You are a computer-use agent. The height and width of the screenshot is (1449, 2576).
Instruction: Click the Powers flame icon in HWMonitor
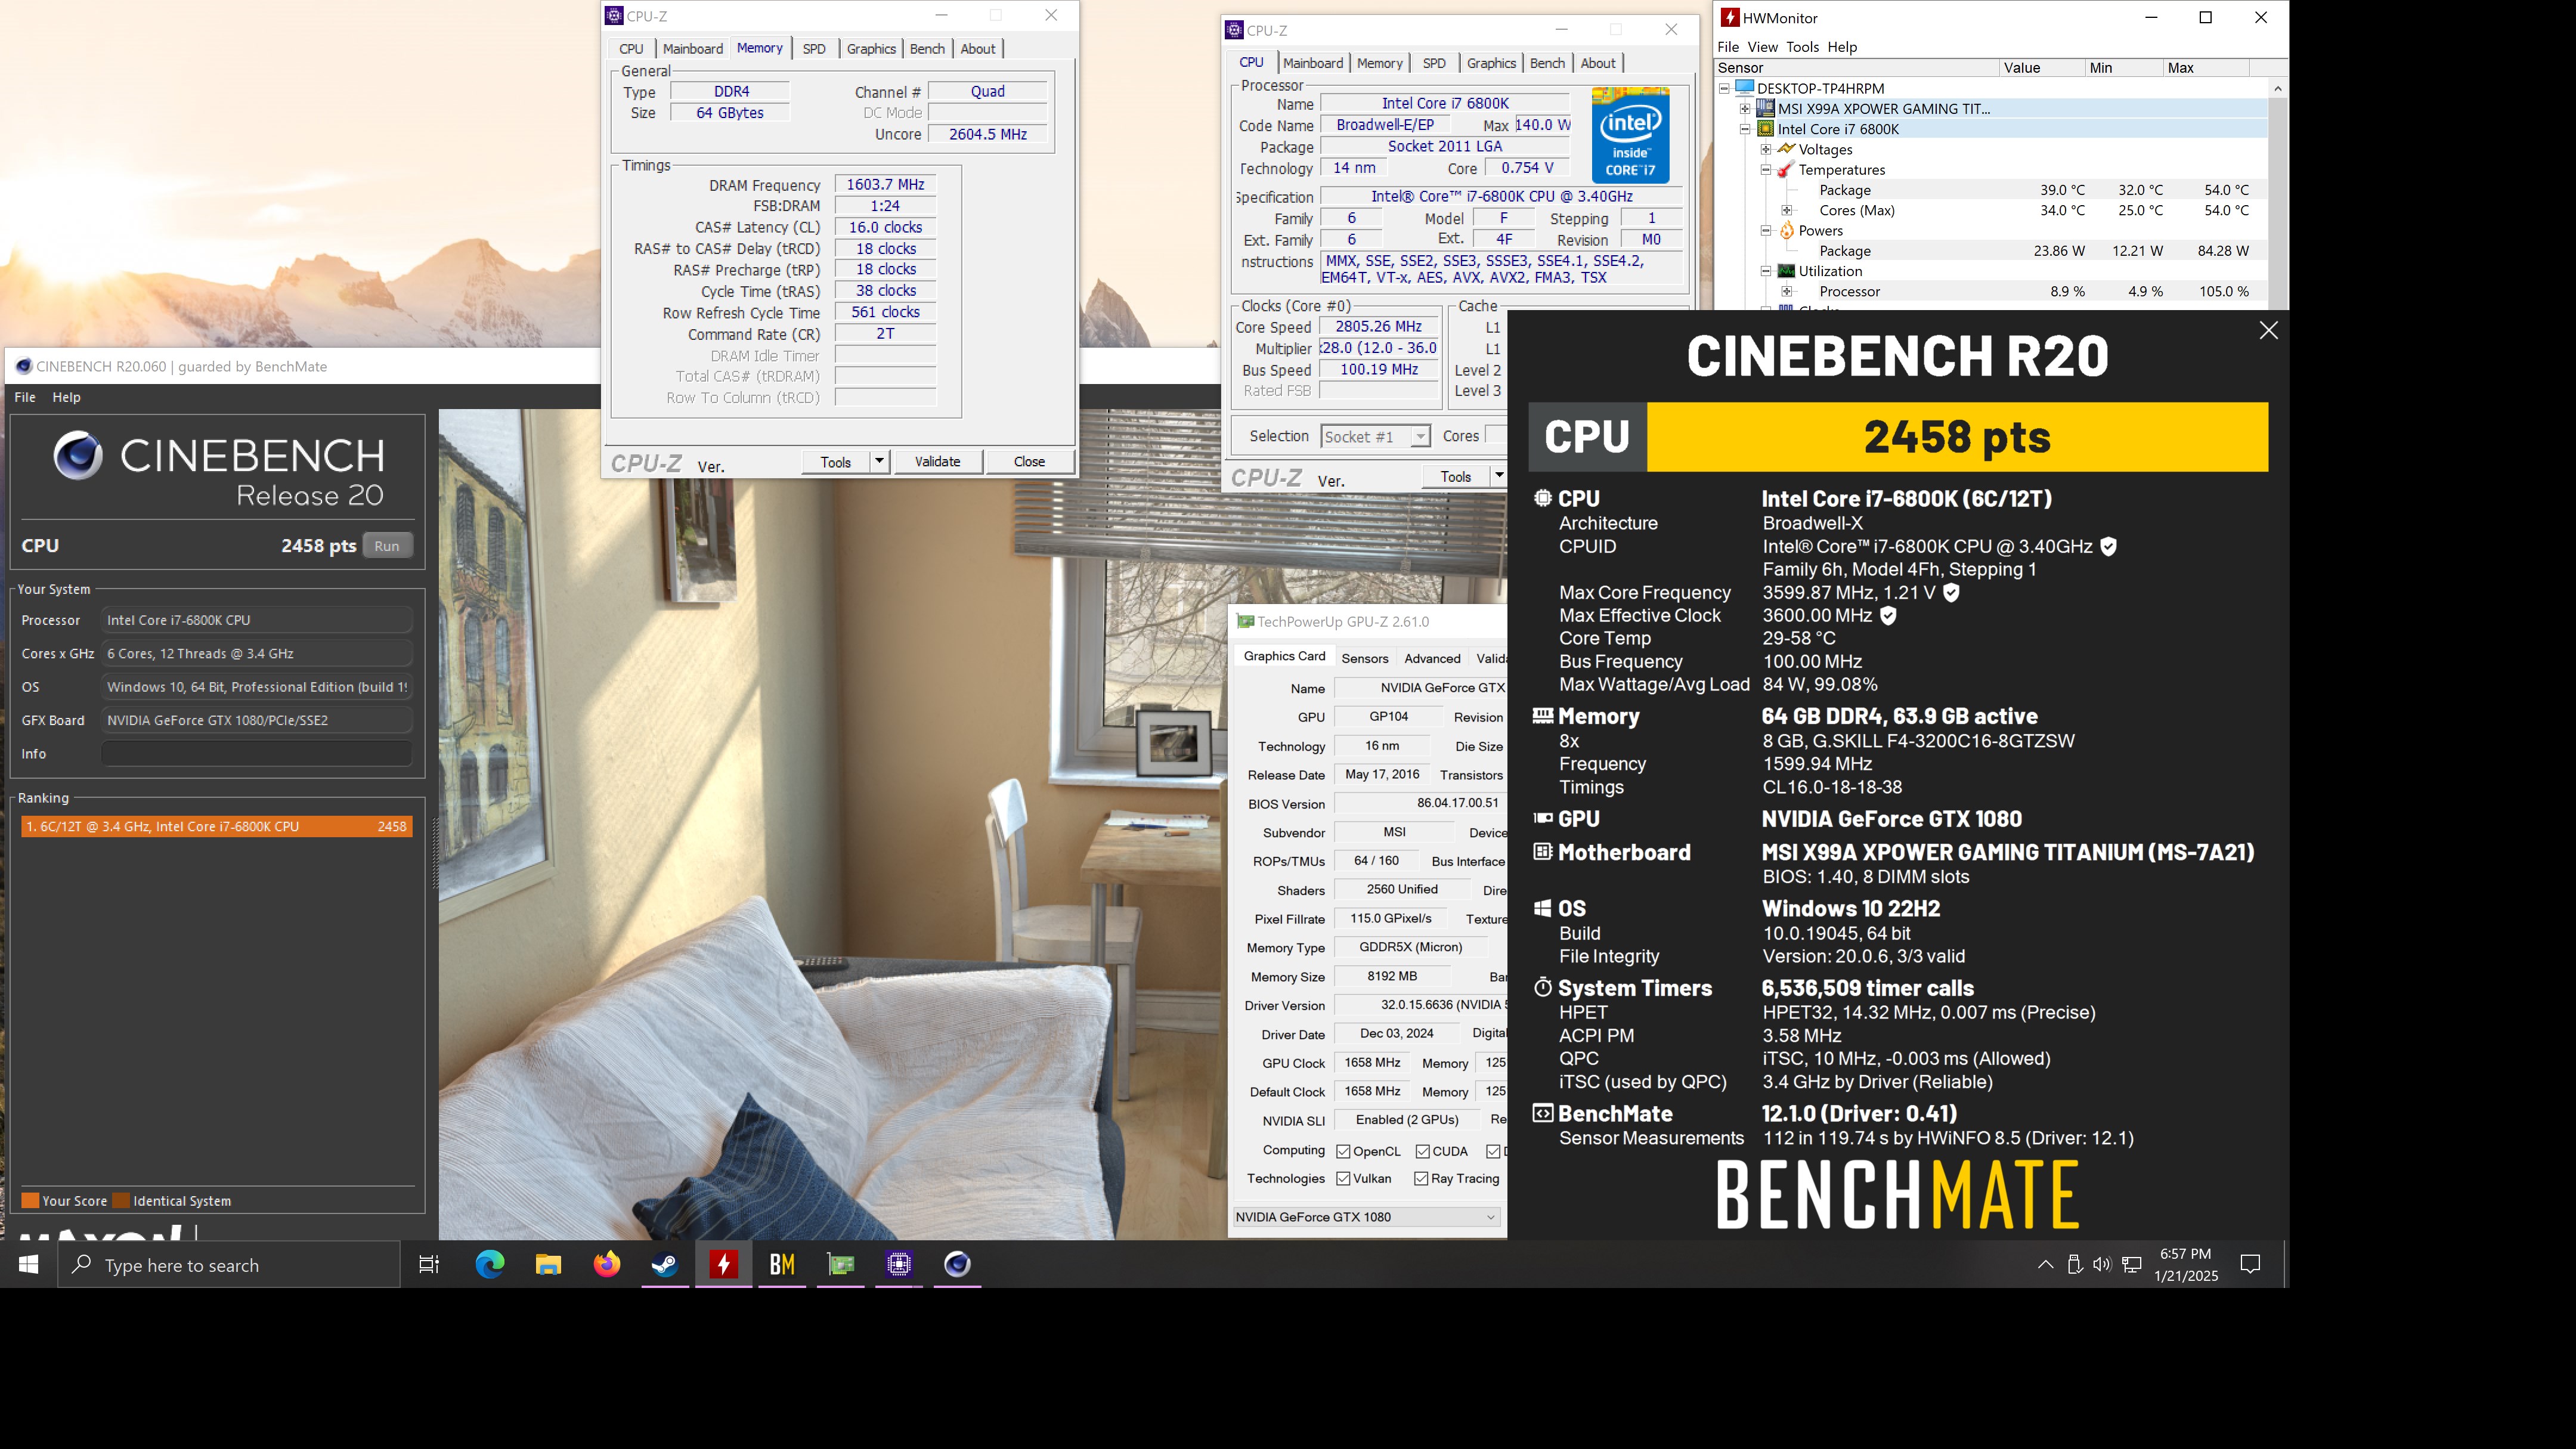1787,230
